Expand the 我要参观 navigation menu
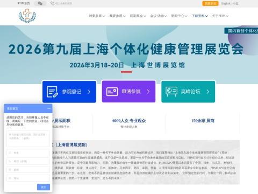Image resolution: width=258 pixels, height=194 pixels. 117,16
